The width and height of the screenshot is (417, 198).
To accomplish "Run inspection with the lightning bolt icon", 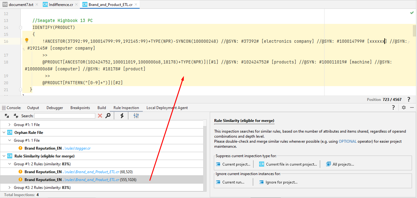I will click(122, 116).
